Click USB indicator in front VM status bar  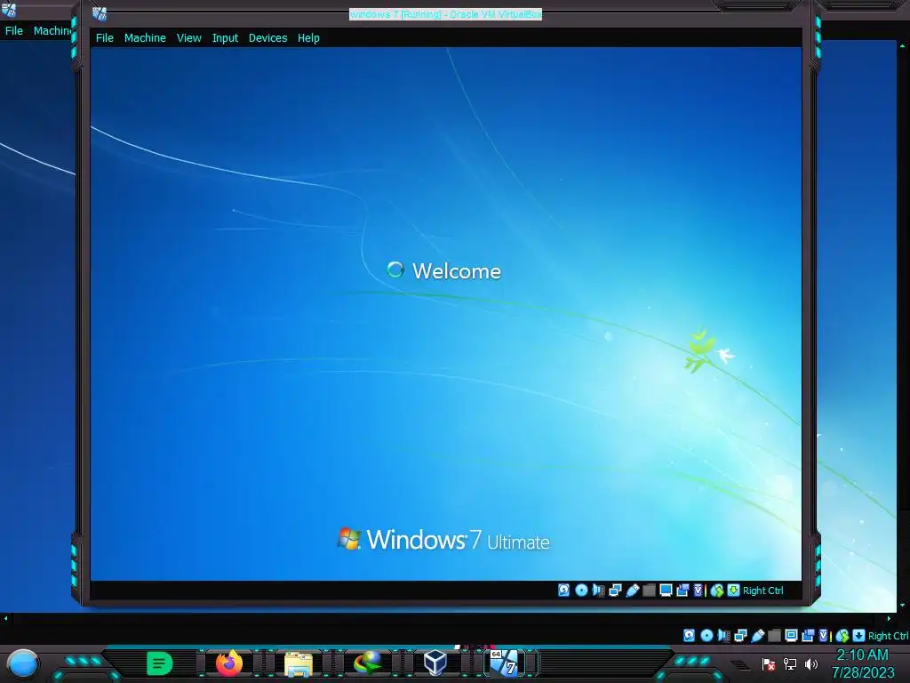[633, 591]
